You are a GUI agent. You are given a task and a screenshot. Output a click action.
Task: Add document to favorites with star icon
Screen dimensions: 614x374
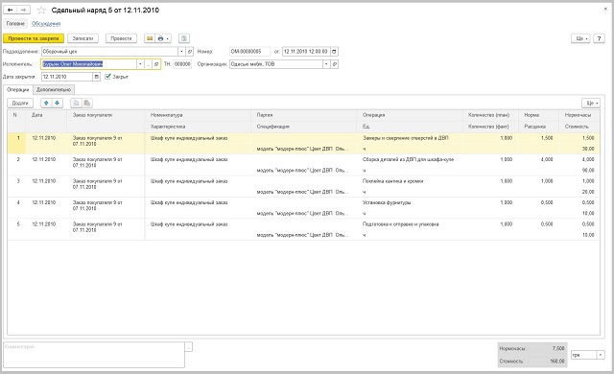[x=41, y=11]
